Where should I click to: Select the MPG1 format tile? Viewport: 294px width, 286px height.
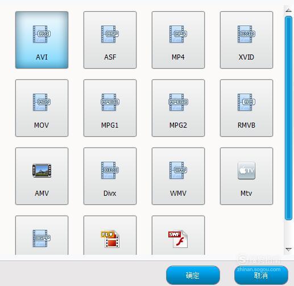coord(110,108)
